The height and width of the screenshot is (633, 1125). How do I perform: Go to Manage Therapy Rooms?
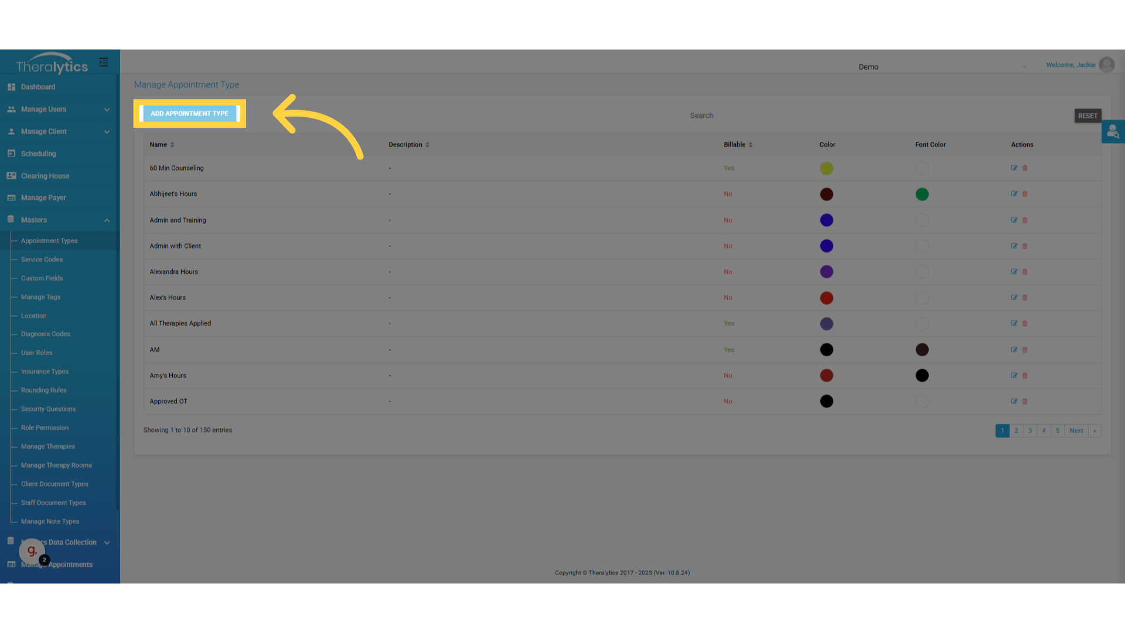(x=56, y=465)
